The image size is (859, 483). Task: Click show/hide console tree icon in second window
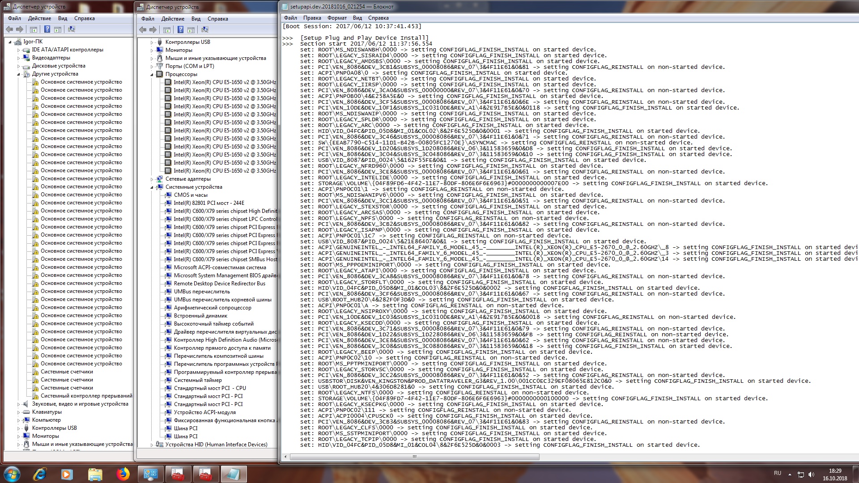click(167, 30)
